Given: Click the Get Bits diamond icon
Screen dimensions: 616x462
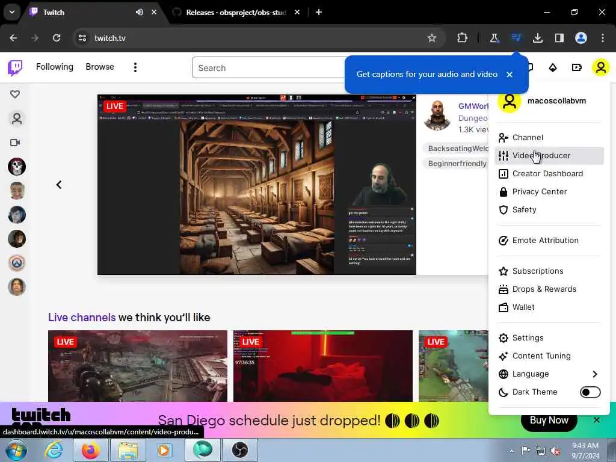Looking at the screenshot, I should pos(553,67).
